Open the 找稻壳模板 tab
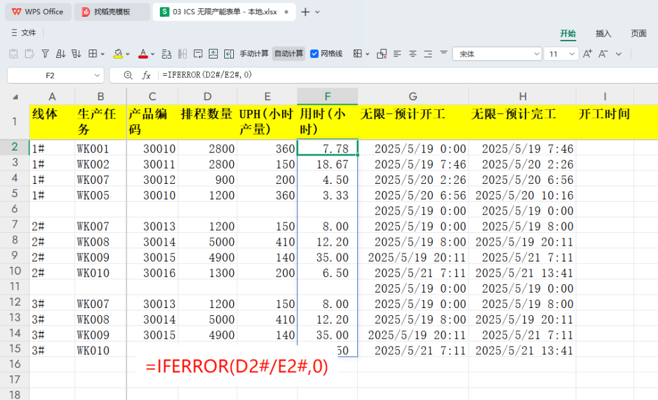The height and width of the screenshot is (400, 658). tap(112, 12)
